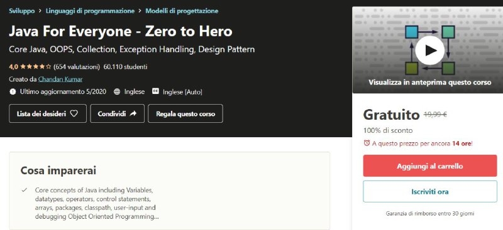503x230 pixels.
Task: Click the heart icon in wishlist button
Action: coord(74,113)
